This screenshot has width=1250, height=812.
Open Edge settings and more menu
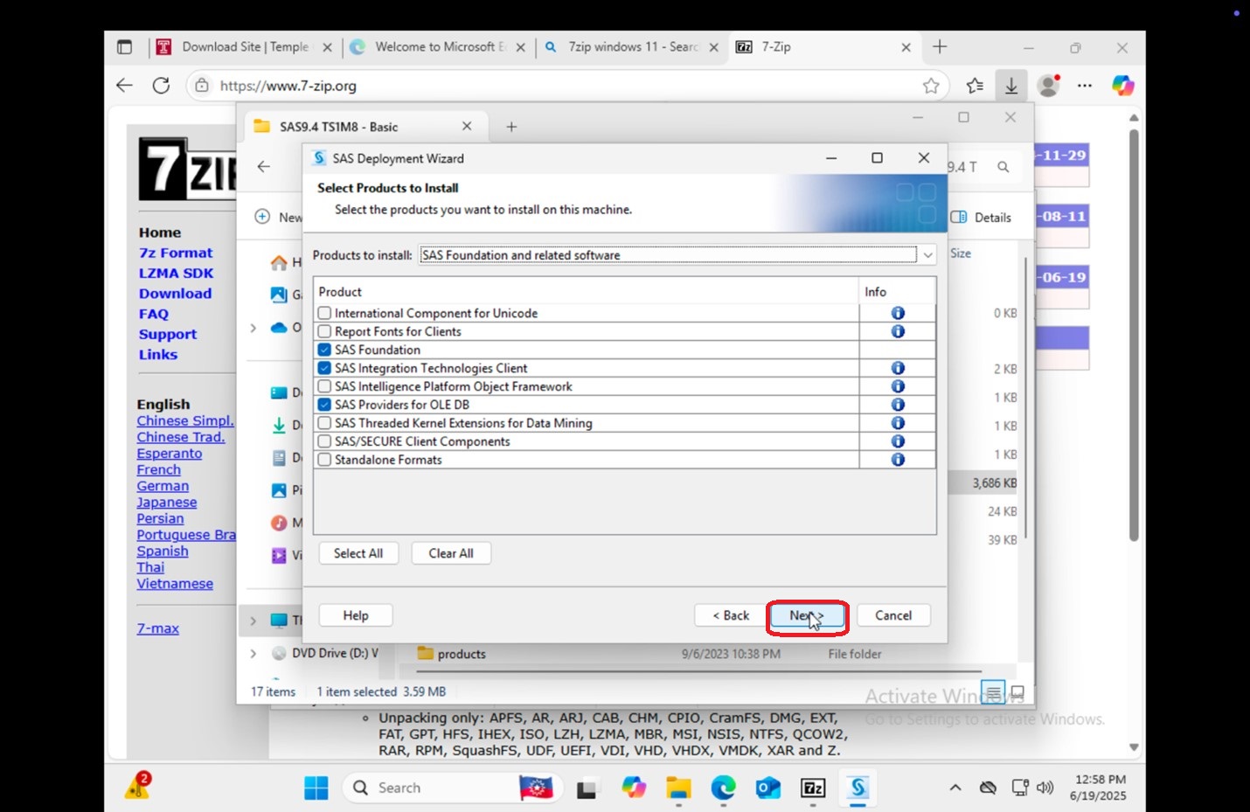tap(1085, 86)
